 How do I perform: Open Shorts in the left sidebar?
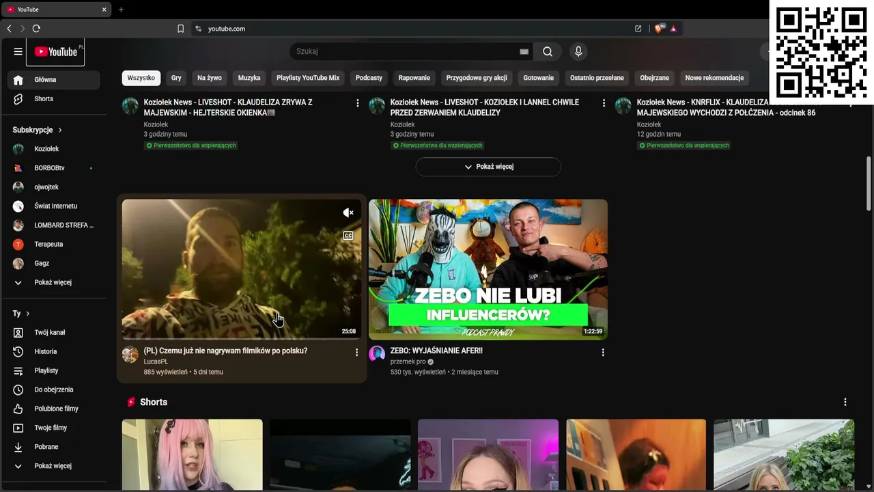[55, 99]
